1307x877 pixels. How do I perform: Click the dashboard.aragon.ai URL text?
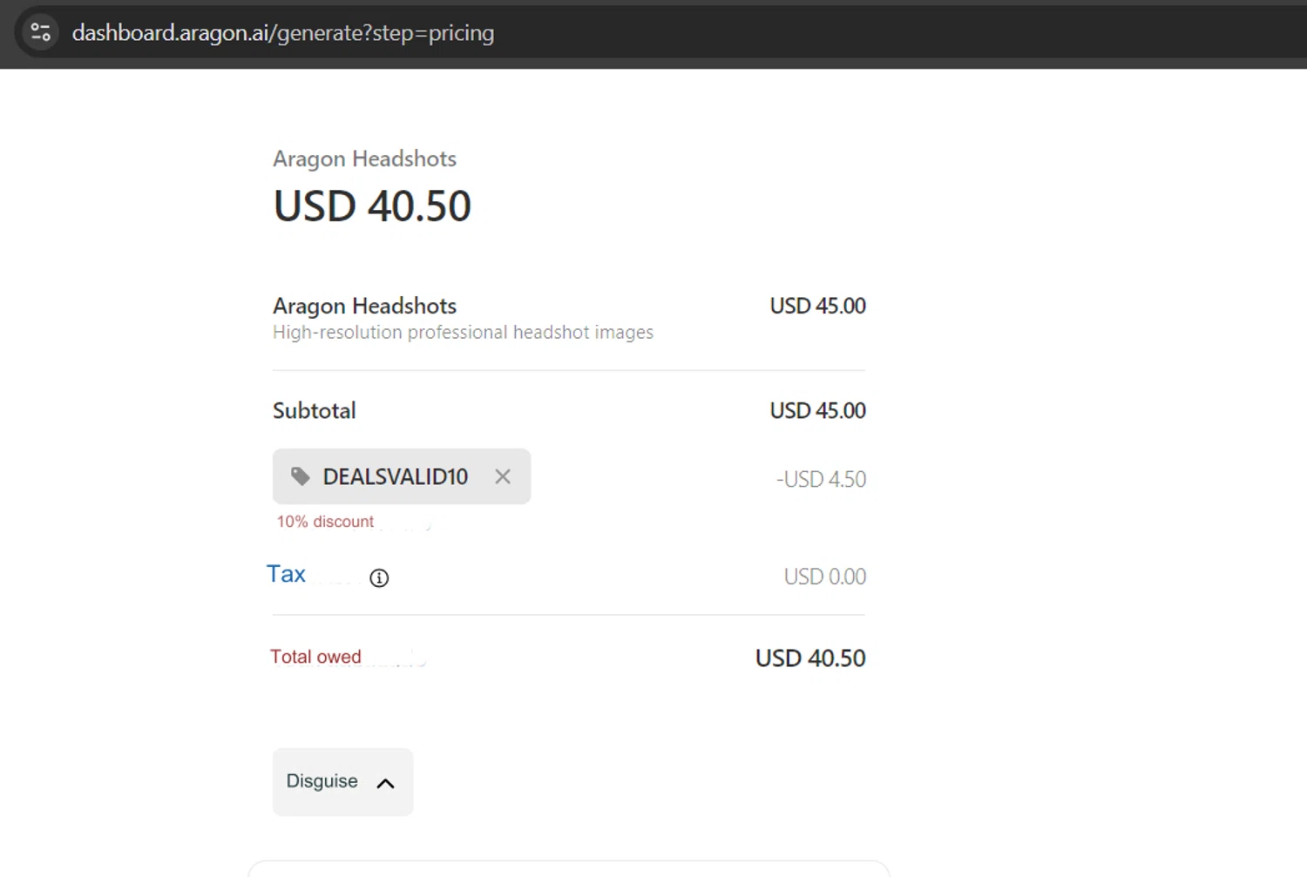click(x=283, y=33)
